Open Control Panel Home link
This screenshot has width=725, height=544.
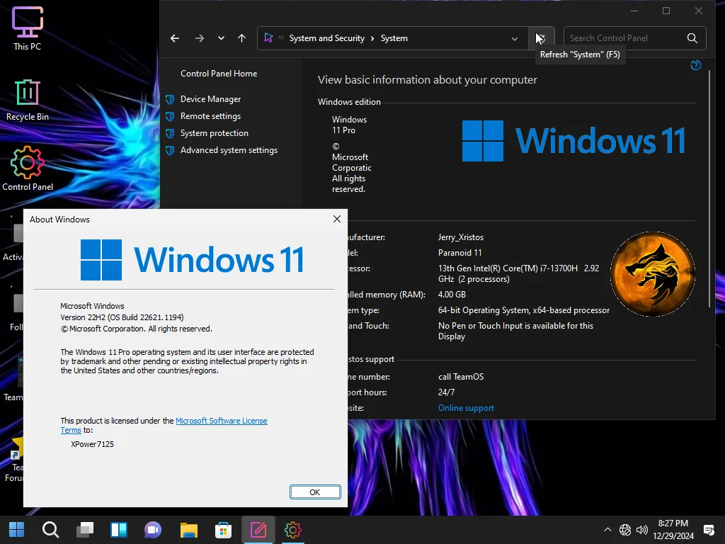(219, 74)
